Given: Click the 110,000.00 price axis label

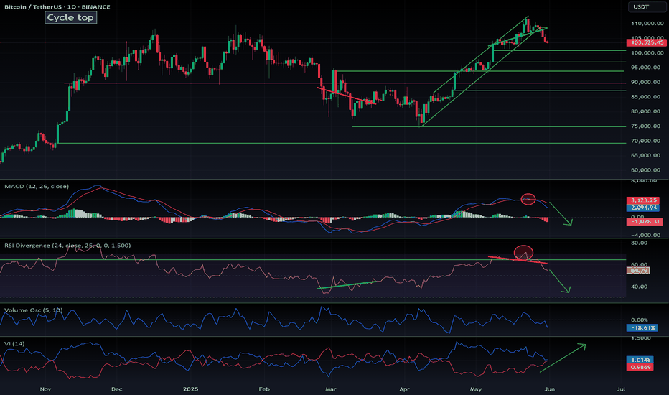Looking at the screenshot, I should 647,24.
